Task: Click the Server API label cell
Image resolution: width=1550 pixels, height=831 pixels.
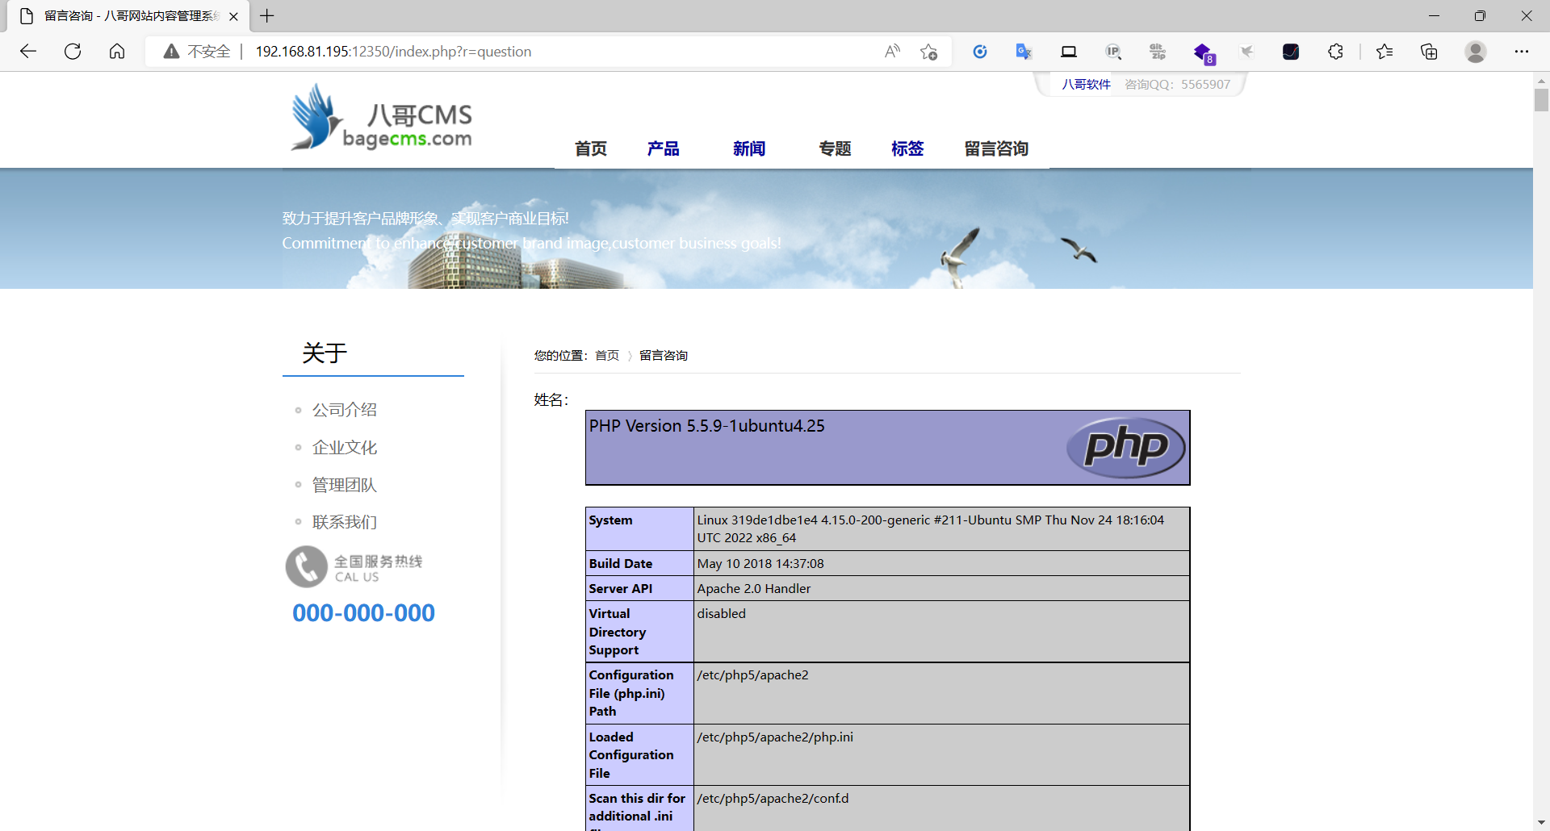Action: point(639,588)
